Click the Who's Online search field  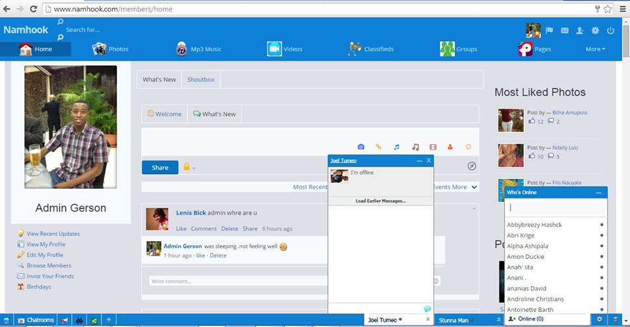click(x=556, y=208)
